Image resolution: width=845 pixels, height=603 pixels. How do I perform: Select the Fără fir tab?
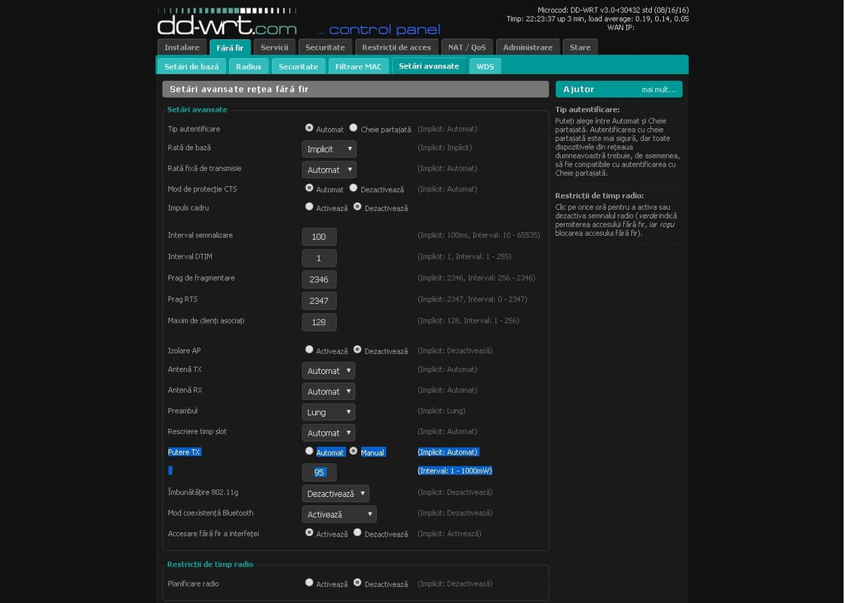click(x=230, y=47)
